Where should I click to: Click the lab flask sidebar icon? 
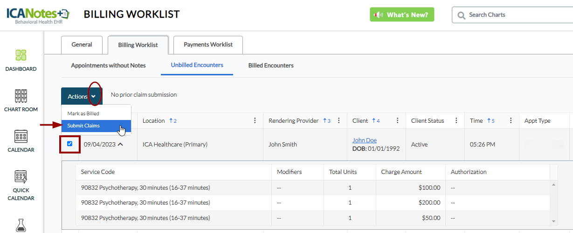21,225
